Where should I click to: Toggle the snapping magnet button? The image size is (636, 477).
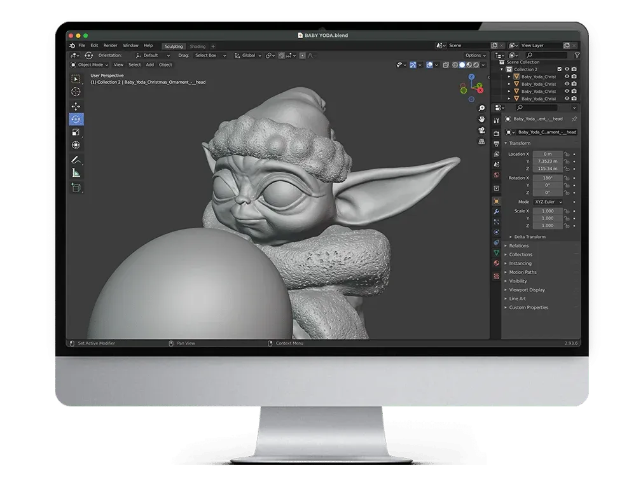pos(282,55)
